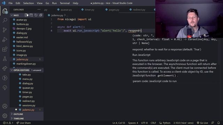
Task: Open the Edit menu
Action: 18,3
